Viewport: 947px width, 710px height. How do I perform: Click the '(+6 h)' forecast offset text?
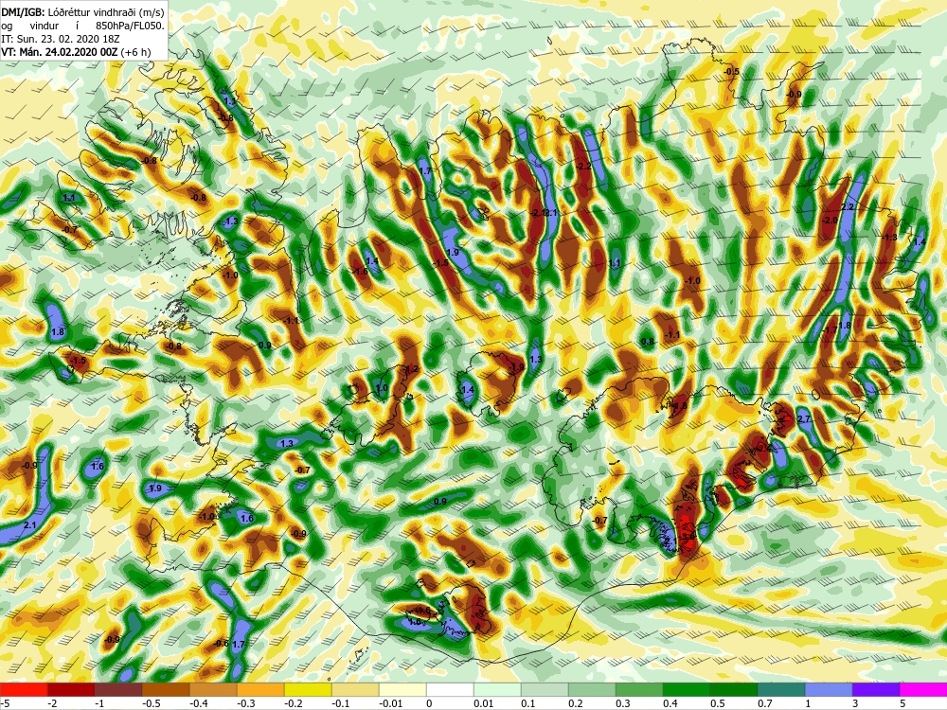point(135,52)
